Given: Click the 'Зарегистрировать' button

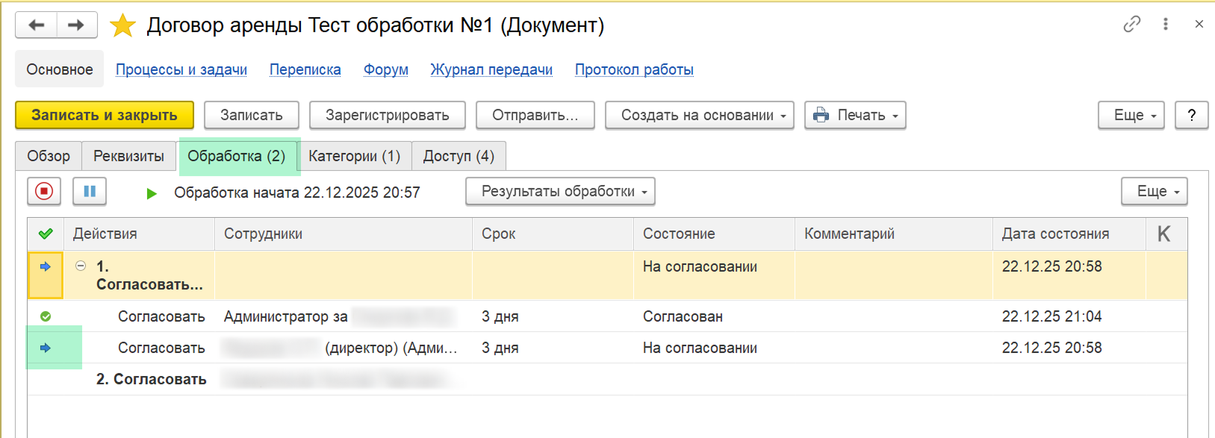Looking at the screenshot, I should pyautogui.click(x=387, y=116).
